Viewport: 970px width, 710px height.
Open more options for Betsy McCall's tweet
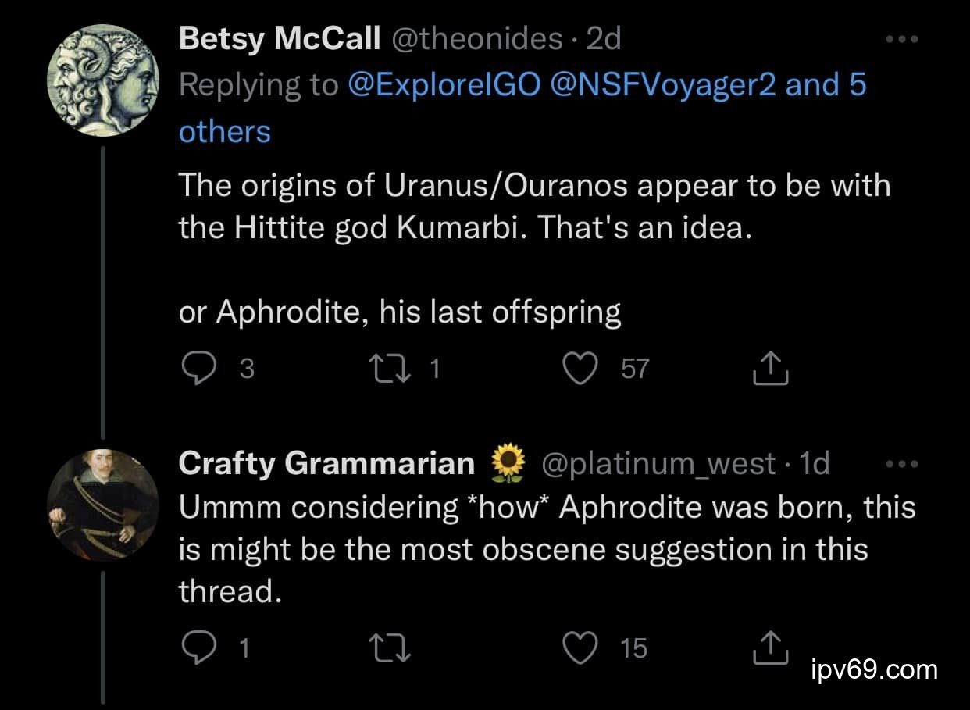(x=903, y=39)
